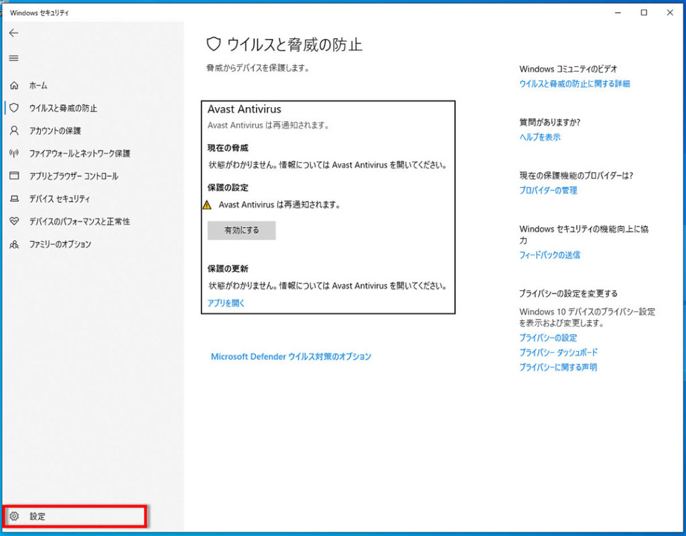The image size is (686, 536).
Task: Click the device performance heart icon
Action: [14, 221]
